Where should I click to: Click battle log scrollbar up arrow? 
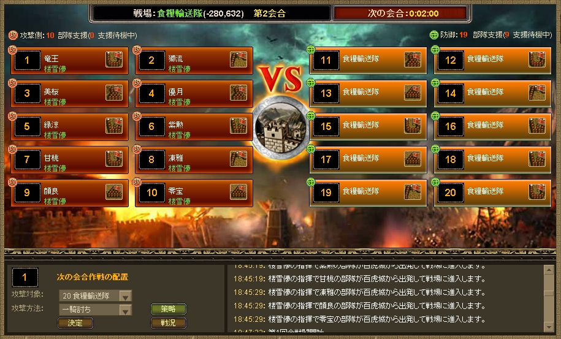pos(549,270)
